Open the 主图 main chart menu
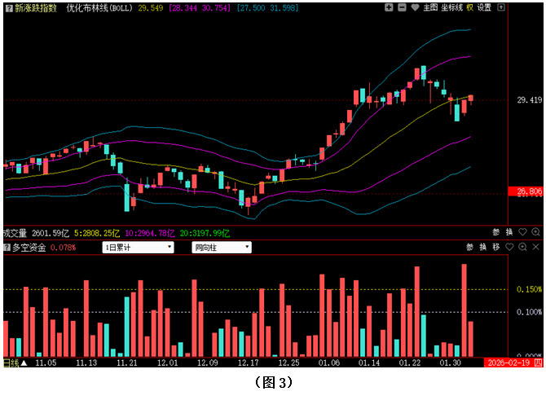The image size is (546, 400). (430, 7)
